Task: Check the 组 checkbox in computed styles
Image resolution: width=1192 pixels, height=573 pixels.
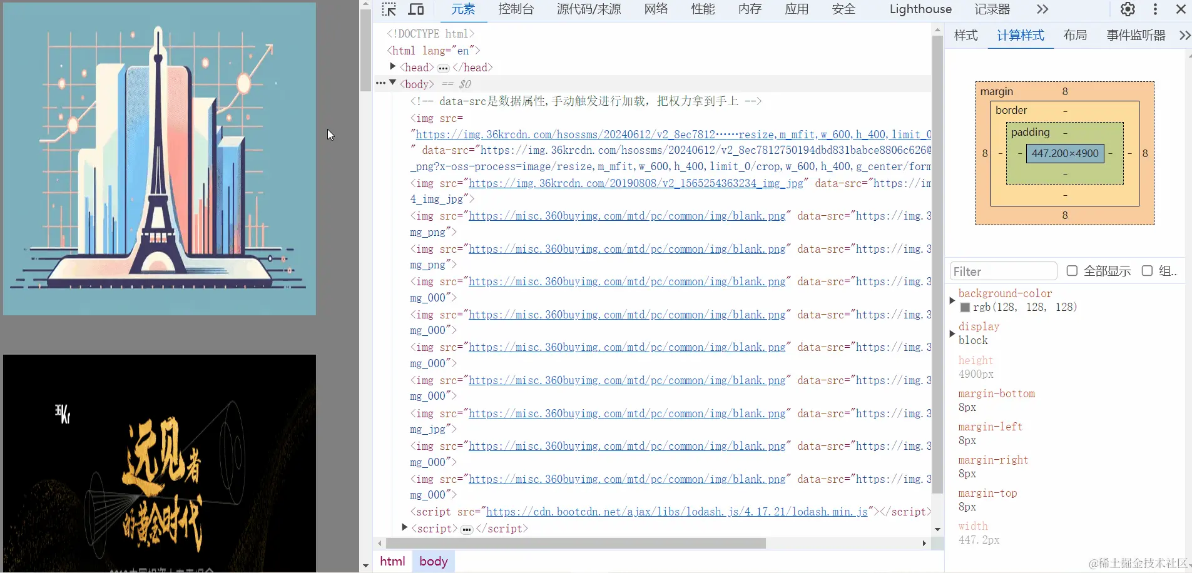Action: [x=1148, y=271]
